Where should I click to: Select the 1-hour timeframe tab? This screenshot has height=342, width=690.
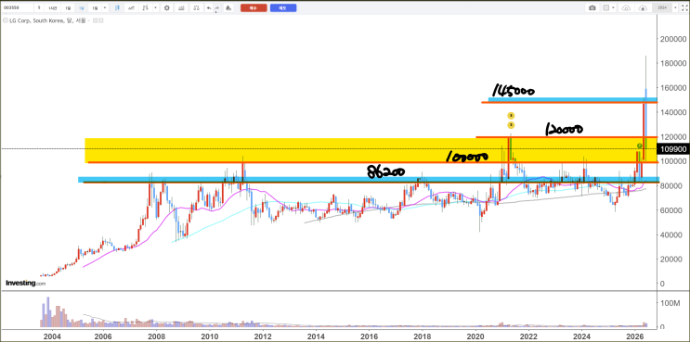(53, 8)
